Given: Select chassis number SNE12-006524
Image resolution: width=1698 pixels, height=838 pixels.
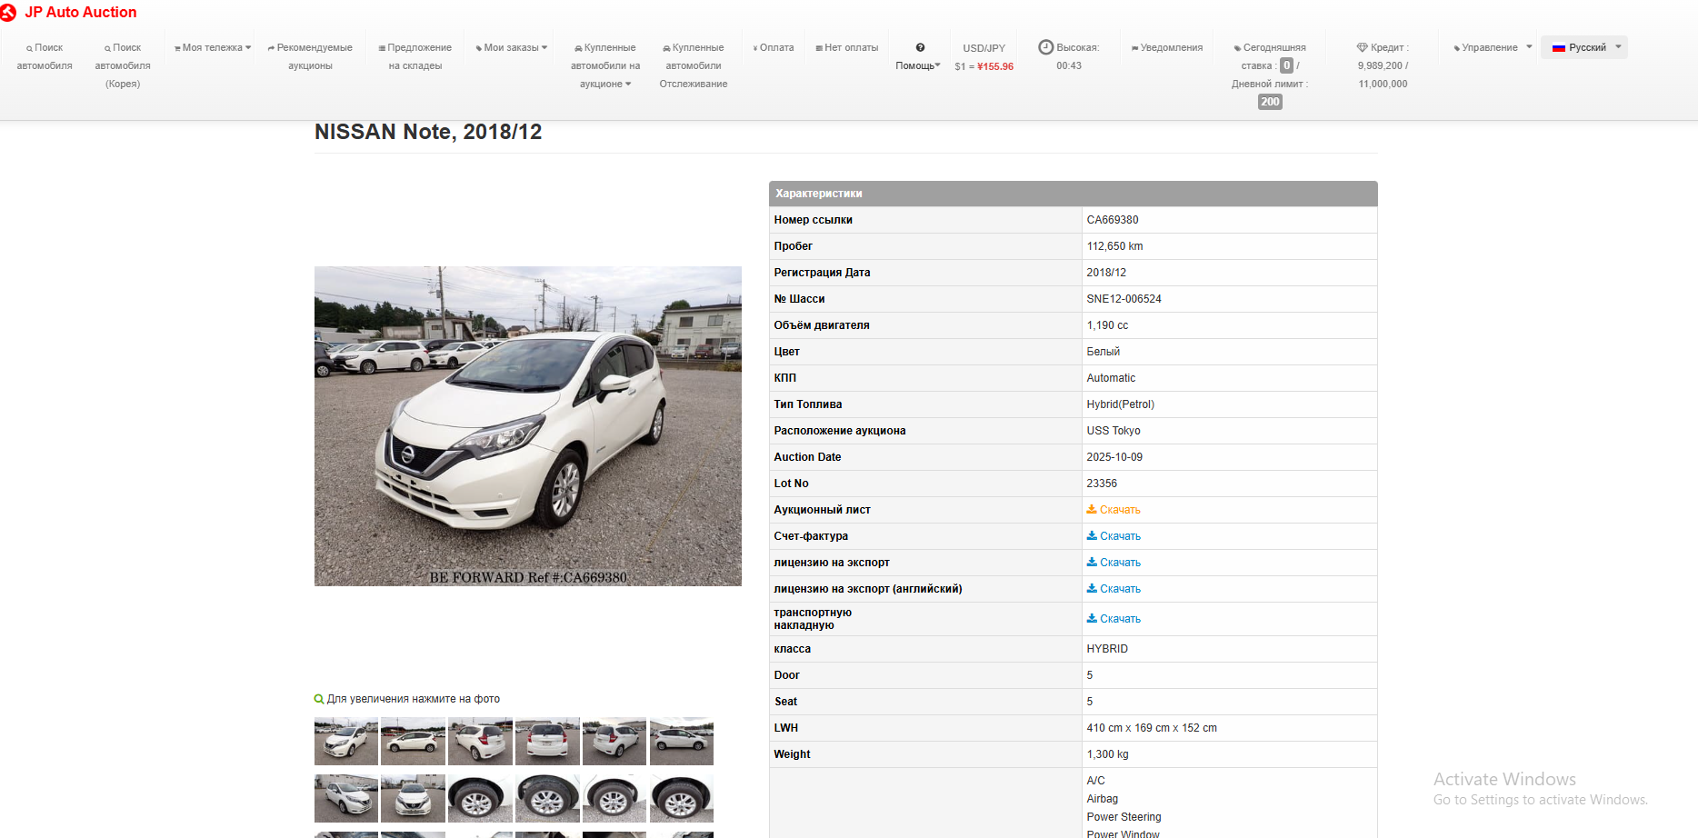Looking at the screenshot, I should 1124,299.
